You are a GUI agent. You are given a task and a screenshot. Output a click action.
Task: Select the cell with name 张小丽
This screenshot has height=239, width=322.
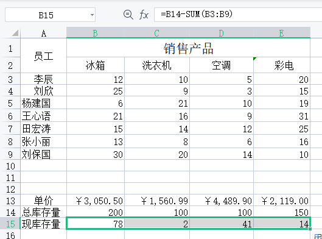[44, 141]
